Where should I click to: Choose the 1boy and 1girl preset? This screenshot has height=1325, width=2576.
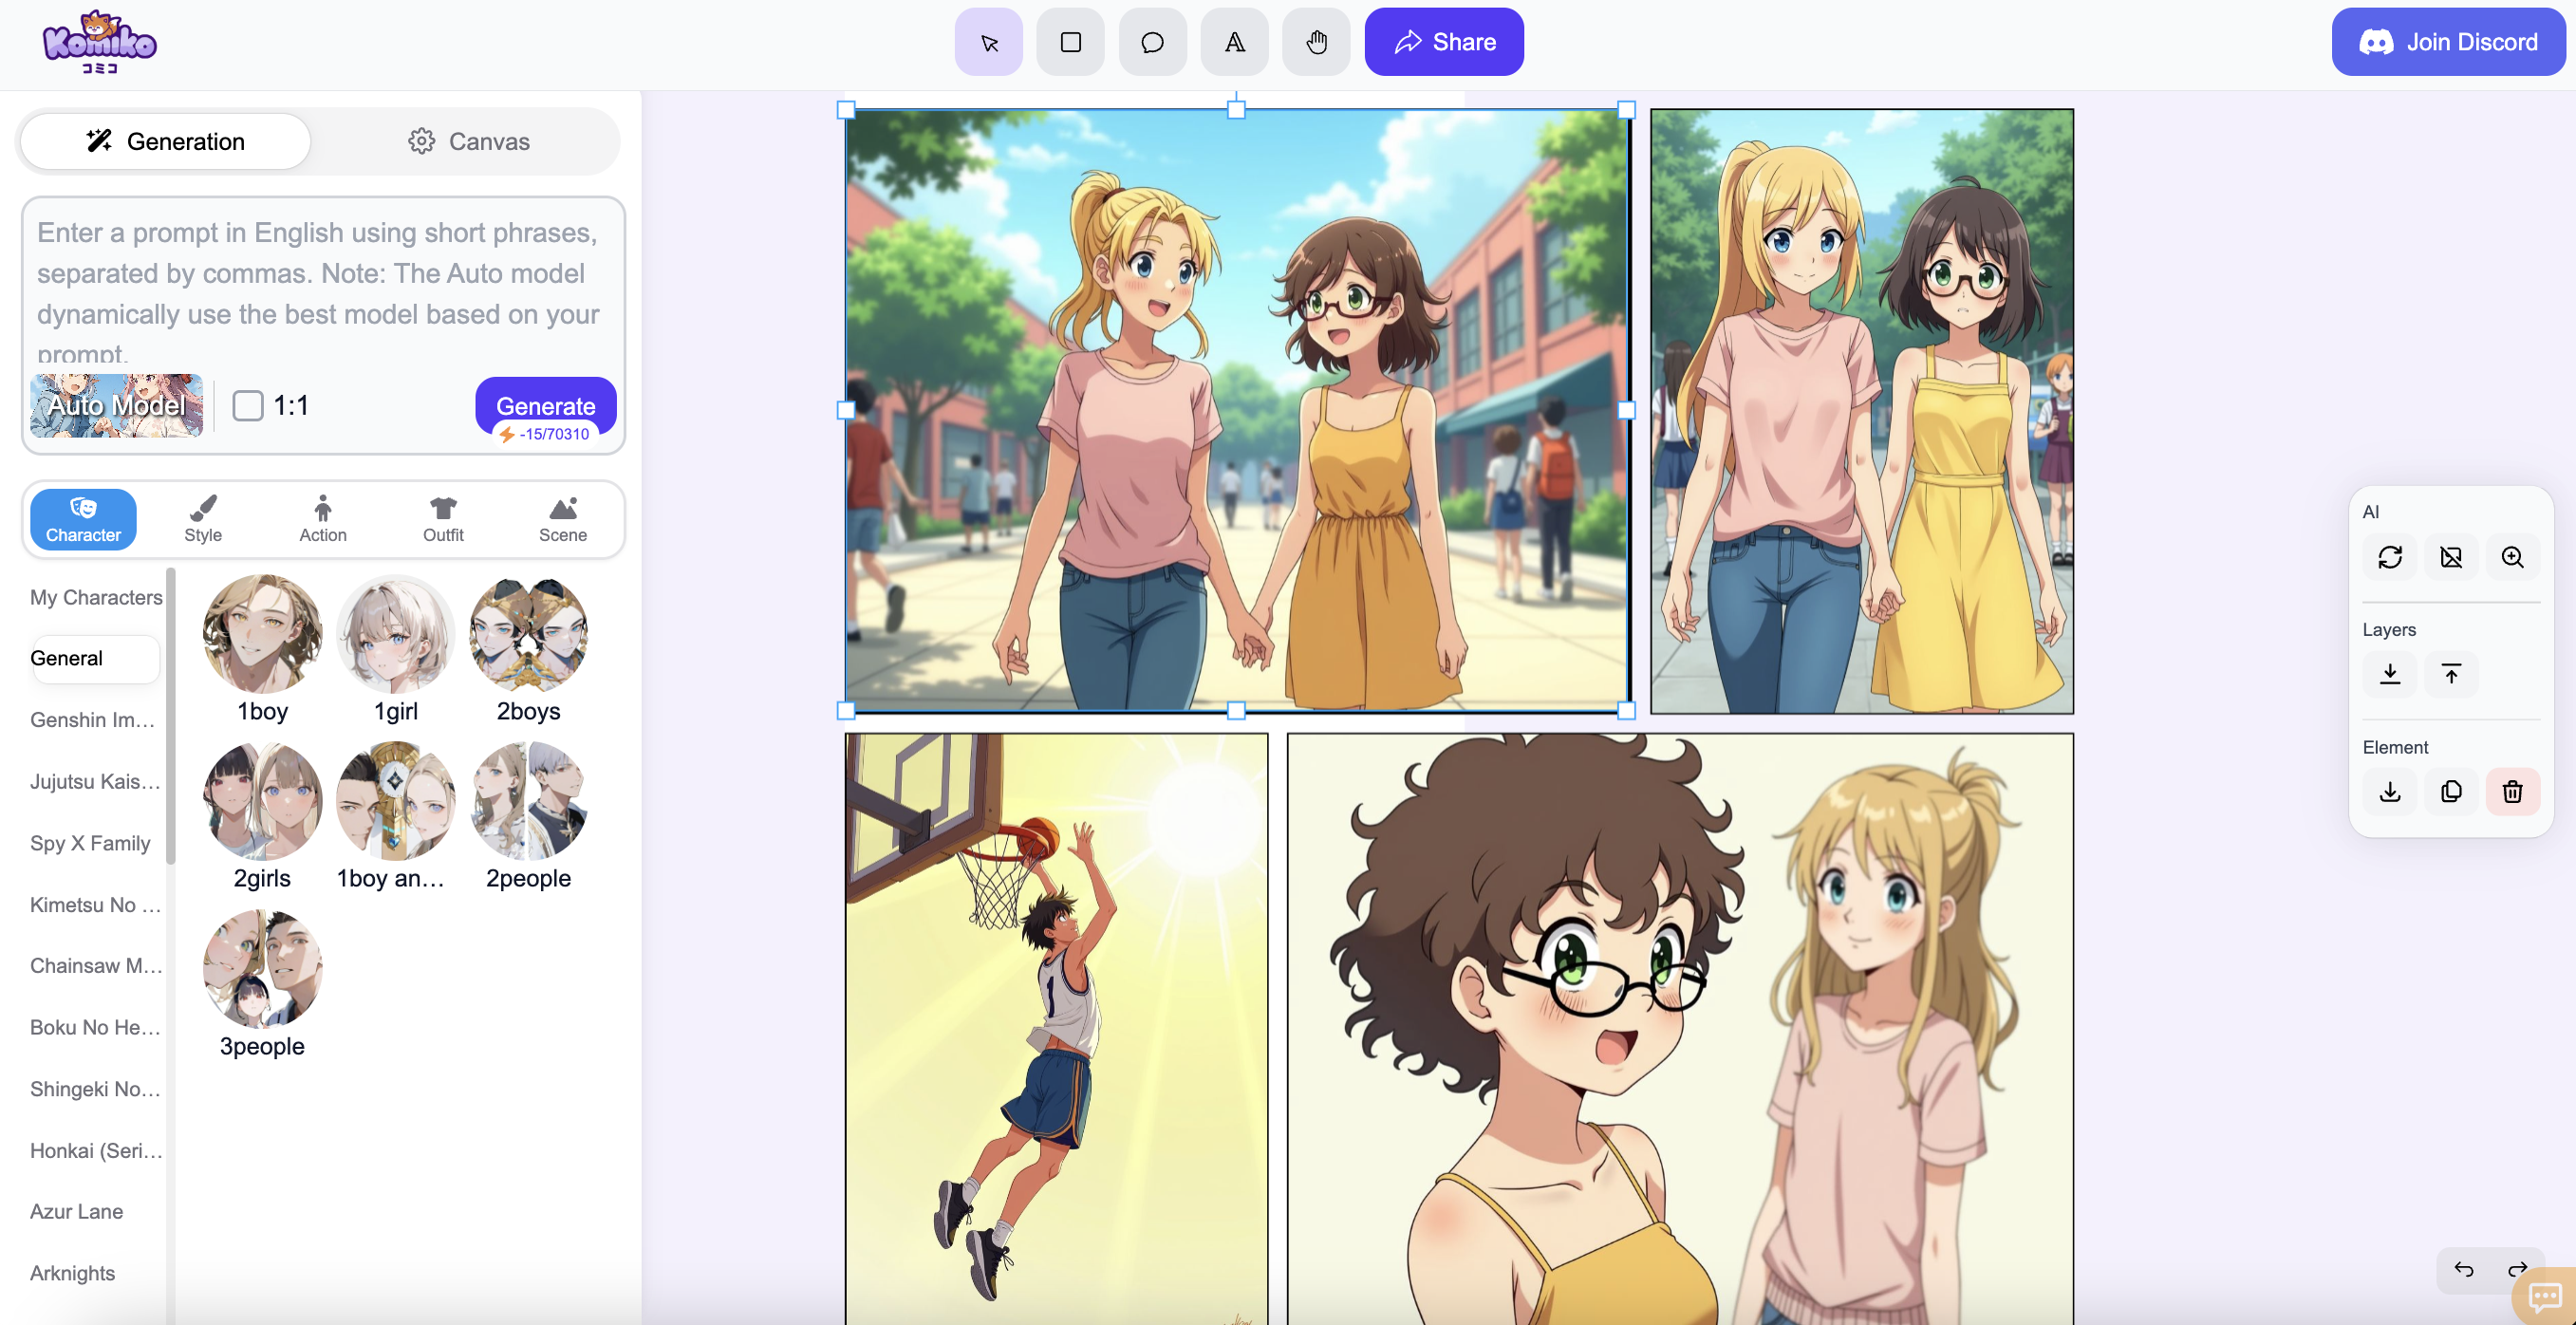(395, 816)
